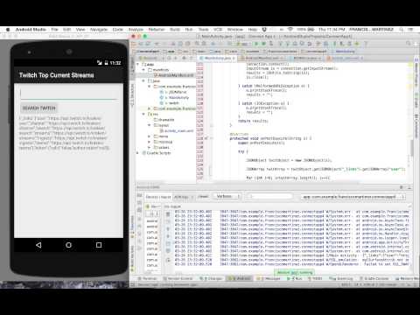
Task: Open the Verbose log level dropdown
Action: (227, 197)
